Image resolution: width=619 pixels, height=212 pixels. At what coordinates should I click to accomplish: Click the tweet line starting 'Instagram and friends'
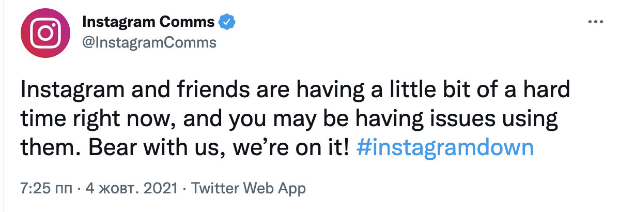pyautogui.click(x=295, y=91)
